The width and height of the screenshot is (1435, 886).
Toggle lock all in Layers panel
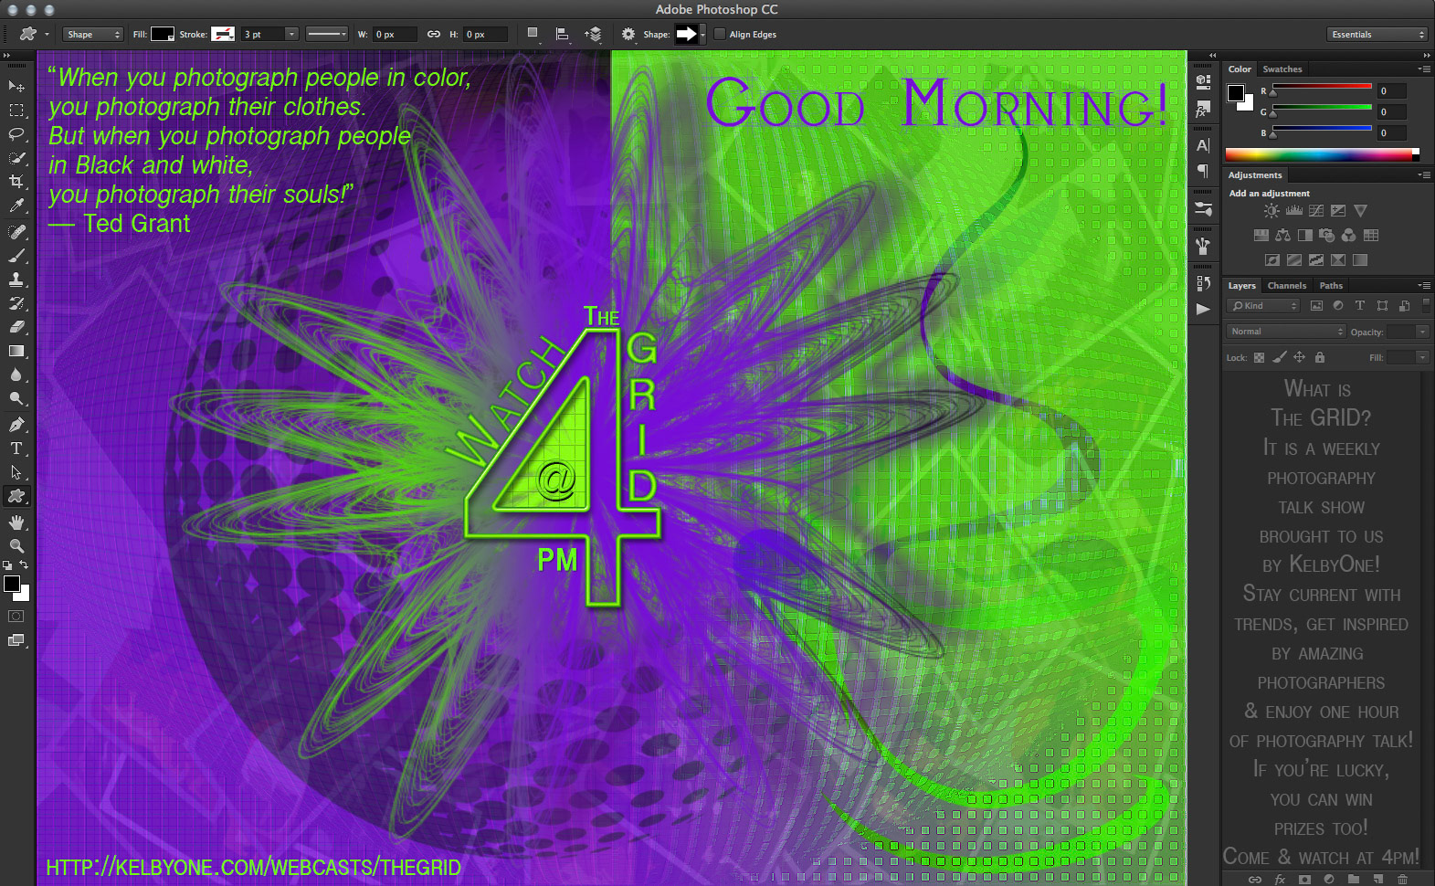[x=1320, y=358]
